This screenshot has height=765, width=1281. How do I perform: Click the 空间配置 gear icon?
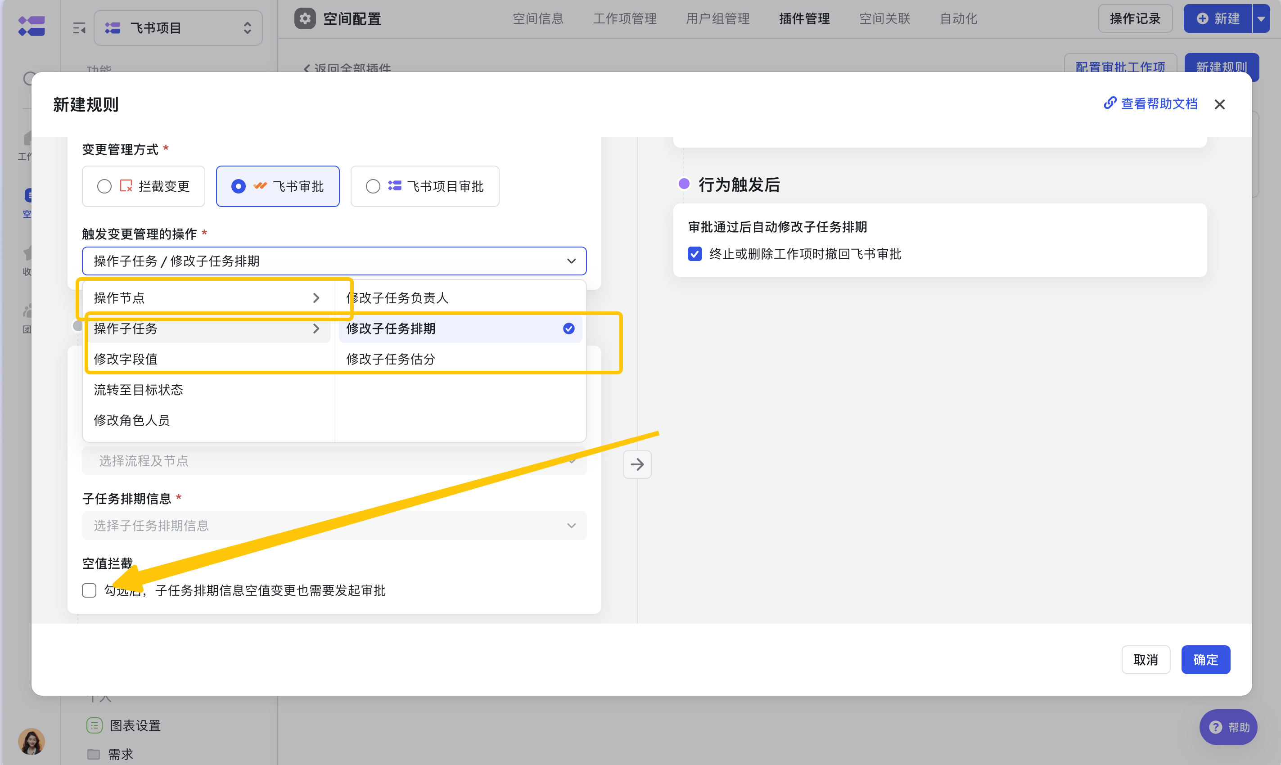click(x=305, y=18)
